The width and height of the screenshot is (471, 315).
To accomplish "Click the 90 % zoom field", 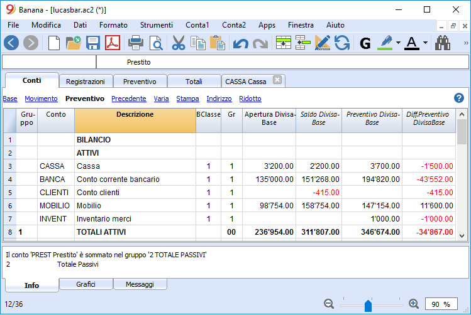I will [441, 304].
